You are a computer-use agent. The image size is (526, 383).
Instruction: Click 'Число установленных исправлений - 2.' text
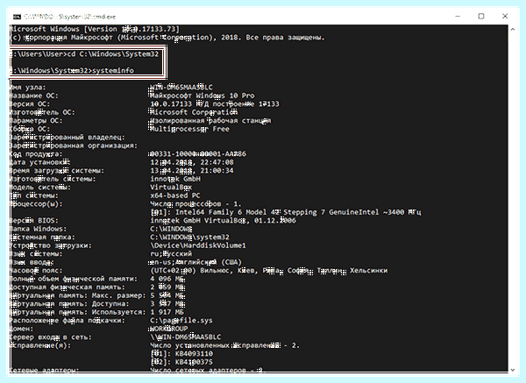click(224, 345)
